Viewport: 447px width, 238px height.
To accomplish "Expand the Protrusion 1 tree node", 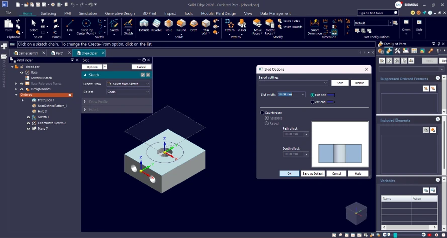I will (22, 100).
